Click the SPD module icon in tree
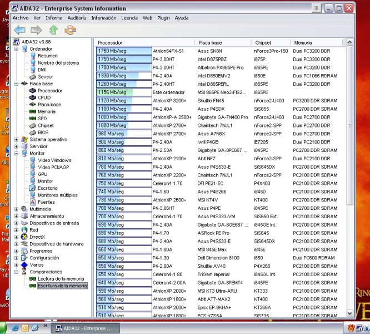Screen dimensions: 370x334 tap(33, 119)
